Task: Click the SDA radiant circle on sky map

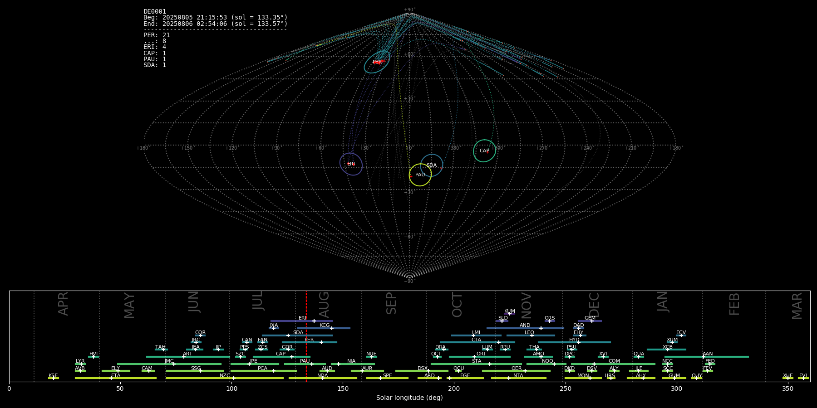Action: 431,165
